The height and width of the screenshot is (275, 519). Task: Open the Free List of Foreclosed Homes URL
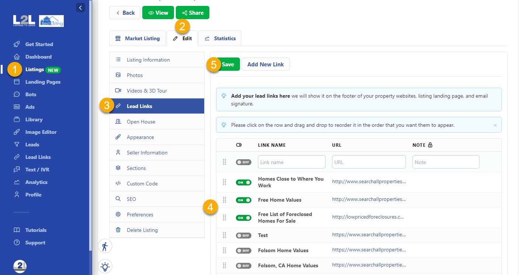point(368,217)
